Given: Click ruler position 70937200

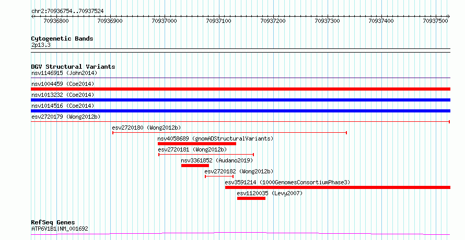Looking at the screenshot, I should click(273, 21).
